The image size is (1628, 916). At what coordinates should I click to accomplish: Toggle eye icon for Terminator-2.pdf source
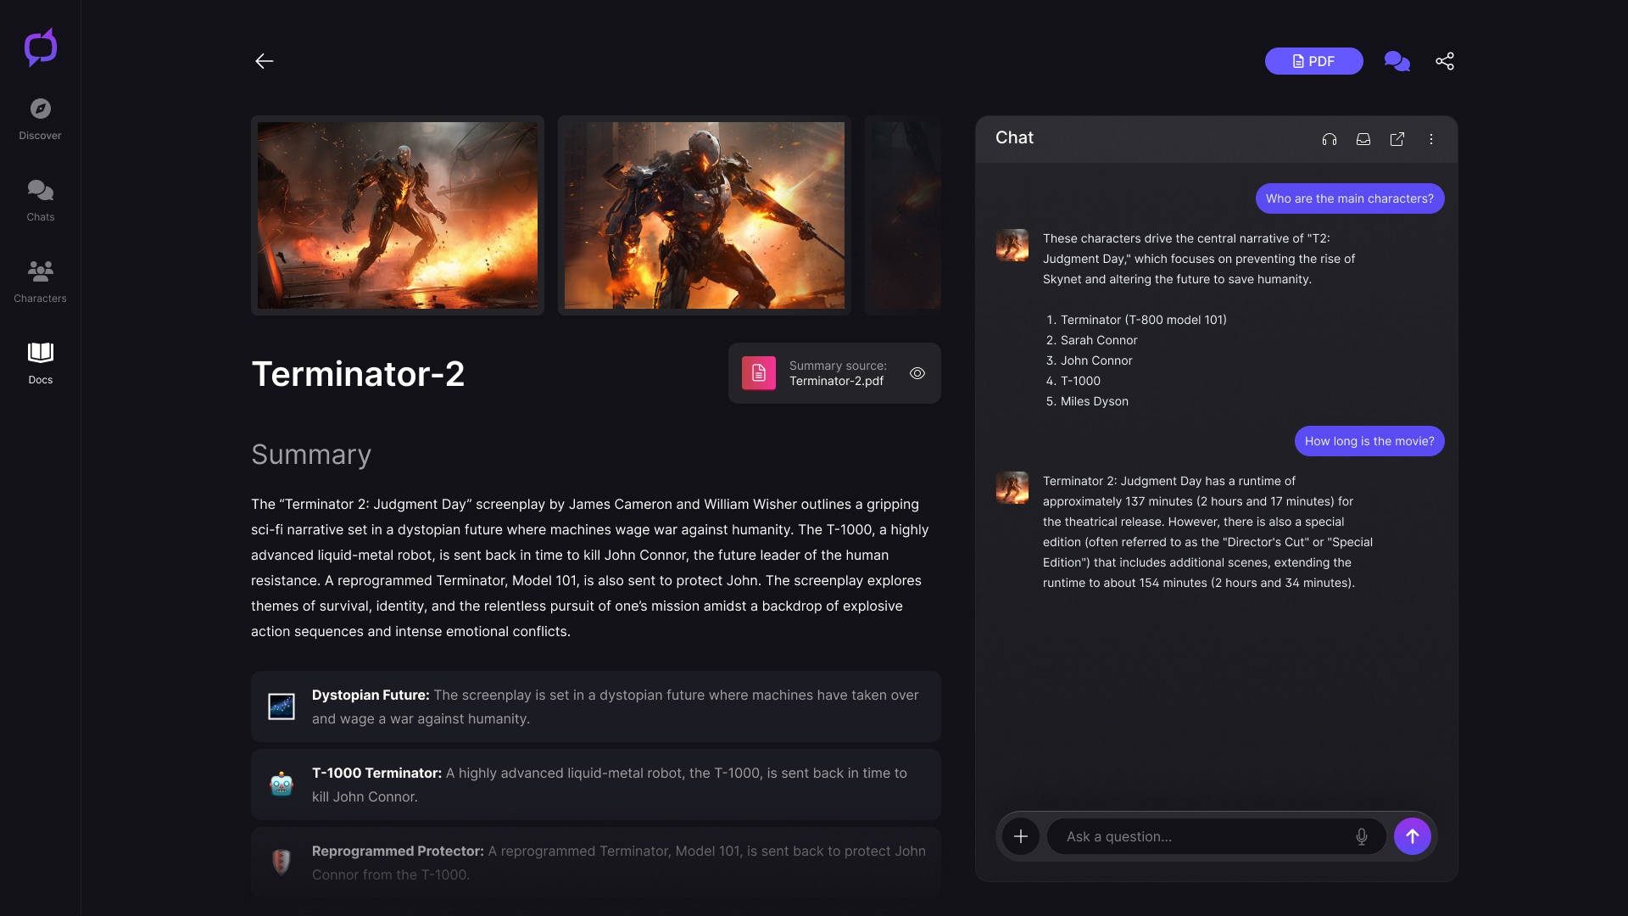(x=917, y=373)
